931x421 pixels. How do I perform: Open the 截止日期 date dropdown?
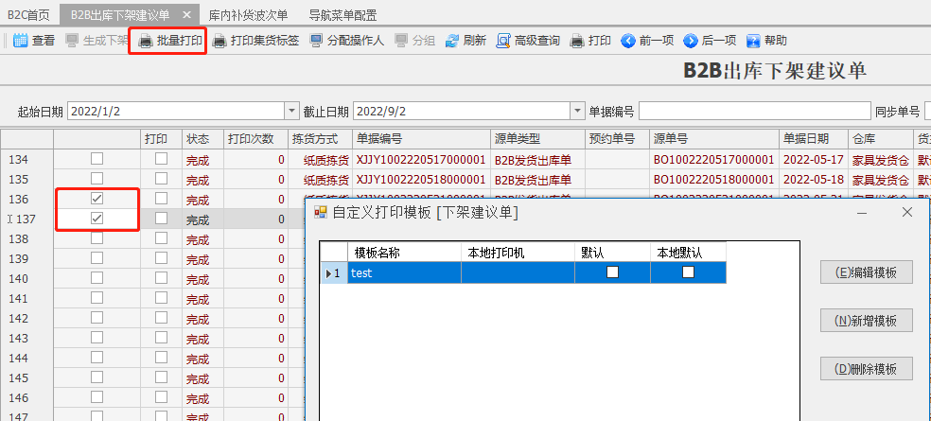point(577,111)
